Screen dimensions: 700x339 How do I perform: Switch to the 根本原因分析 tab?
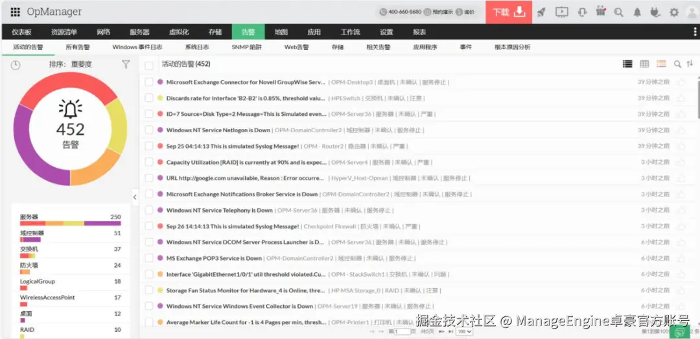(513, 47)
